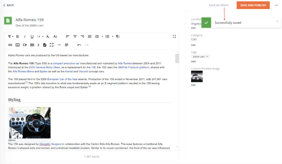
Task: Edit the Location setting
Action: tap(193, 28)
